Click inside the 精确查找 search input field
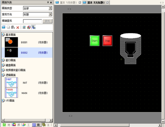The image size is (165, 127). tap(32, 21)
